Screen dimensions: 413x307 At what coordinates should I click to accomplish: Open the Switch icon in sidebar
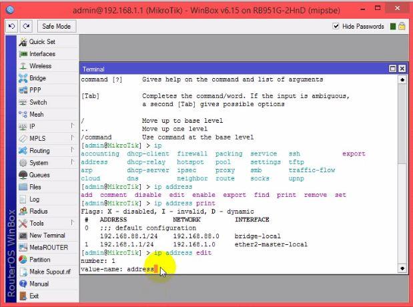(23, 102)
